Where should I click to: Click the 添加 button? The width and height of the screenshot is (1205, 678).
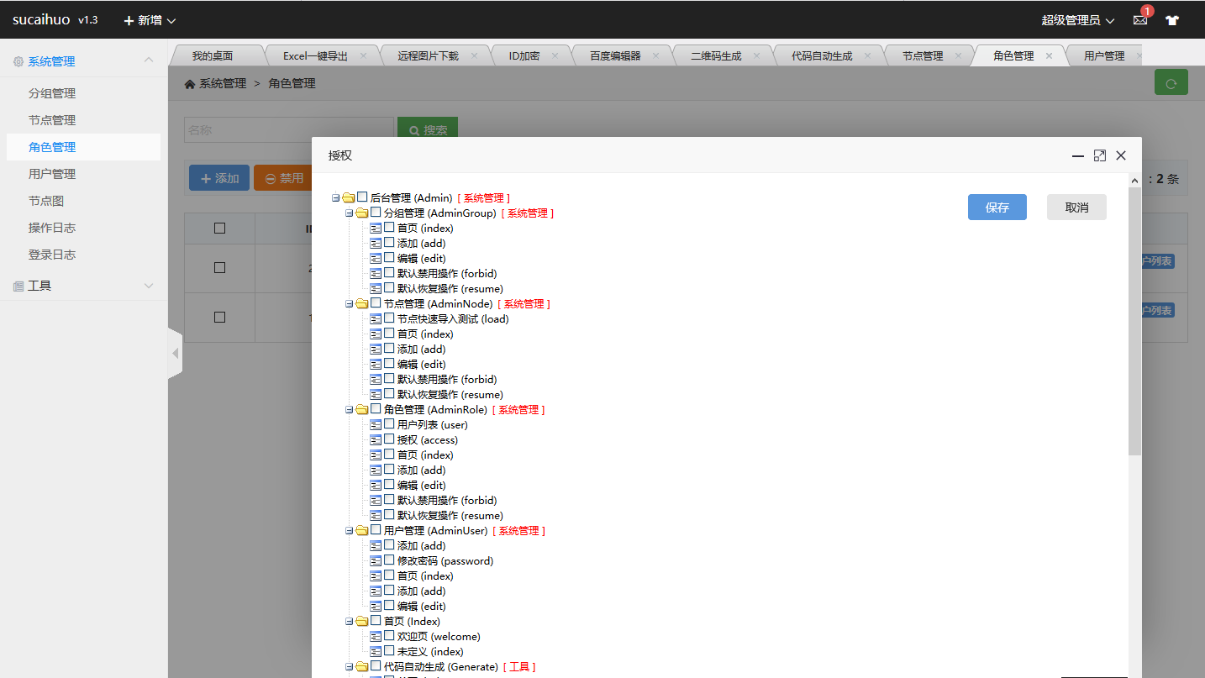coord(219,178)
